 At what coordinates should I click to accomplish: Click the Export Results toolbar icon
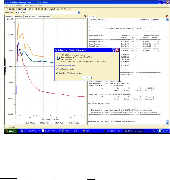click(19, 9)
